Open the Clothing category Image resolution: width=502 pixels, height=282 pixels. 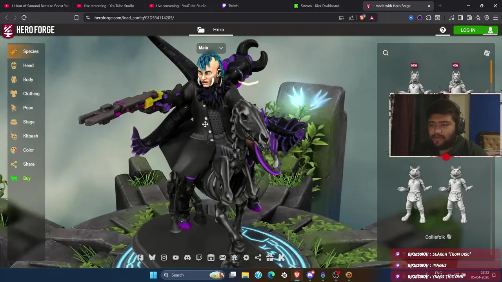pos(26,94)
